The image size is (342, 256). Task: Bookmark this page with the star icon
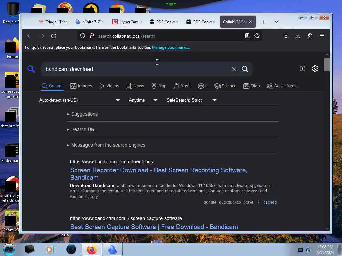257,36
